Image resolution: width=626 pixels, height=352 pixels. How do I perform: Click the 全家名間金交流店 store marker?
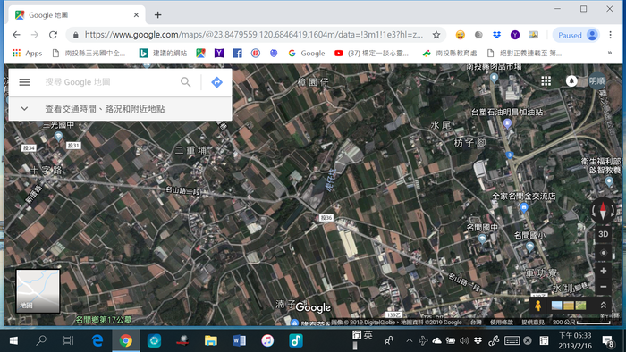tap(524, 207)
